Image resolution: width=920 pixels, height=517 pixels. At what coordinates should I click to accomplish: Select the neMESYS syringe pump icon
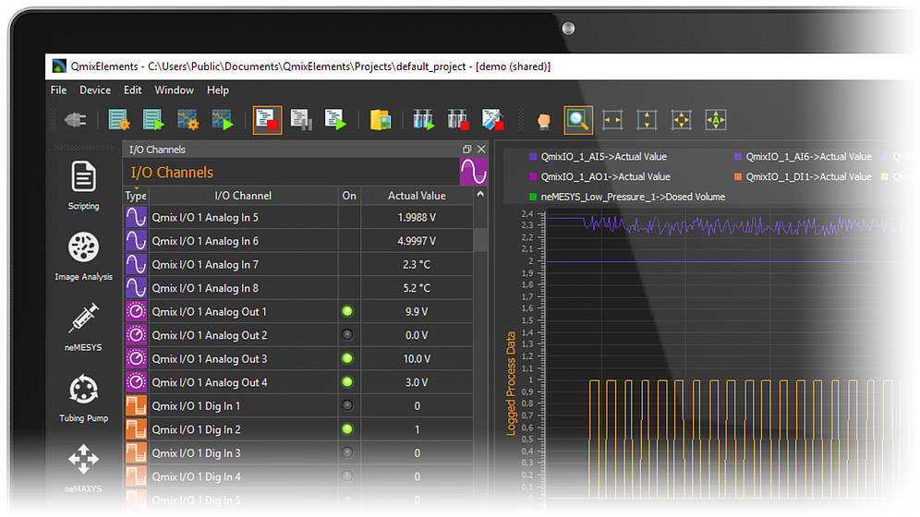[x=83, y=325]
